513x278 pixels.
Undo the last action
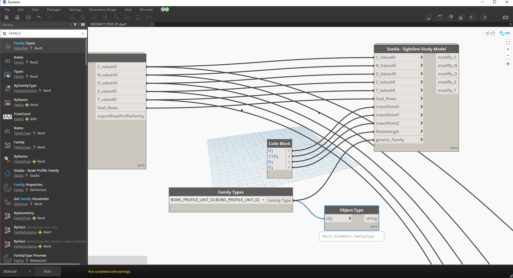39,17
